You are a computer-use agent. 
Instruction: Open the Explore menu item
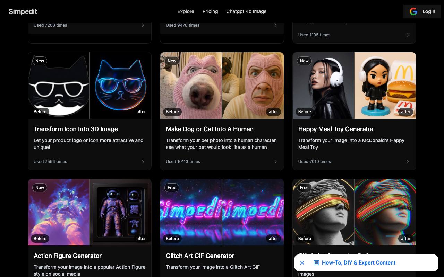point(186,11)
